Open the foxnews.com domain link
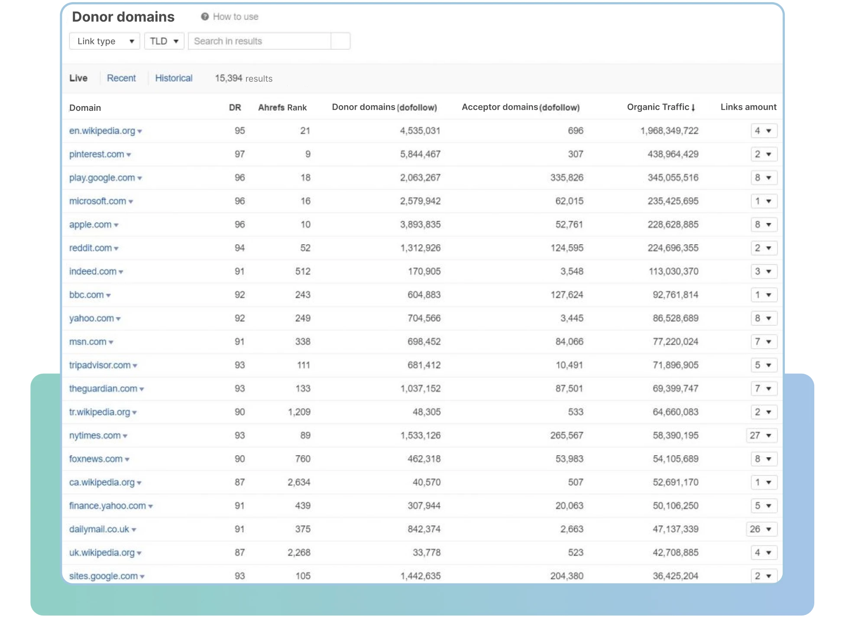This screenshot has width=845, height=618. pos(96,459)
